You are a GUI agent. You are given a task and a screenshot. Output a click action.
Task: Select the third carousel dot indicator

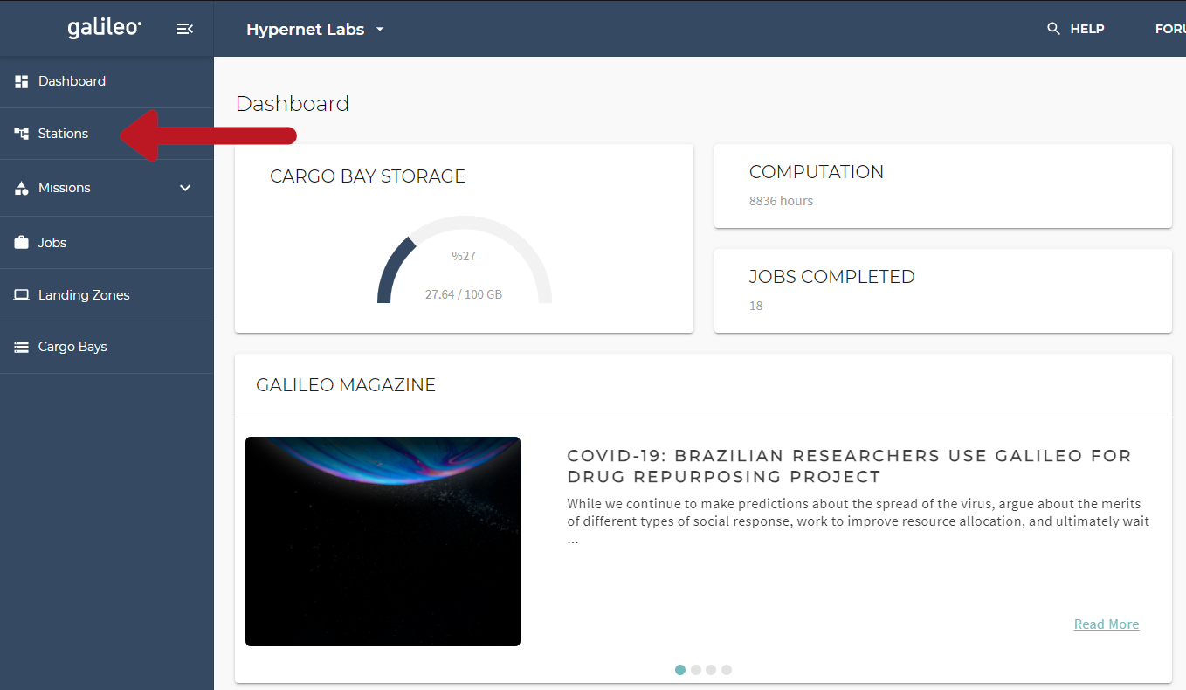coord(711,670)
